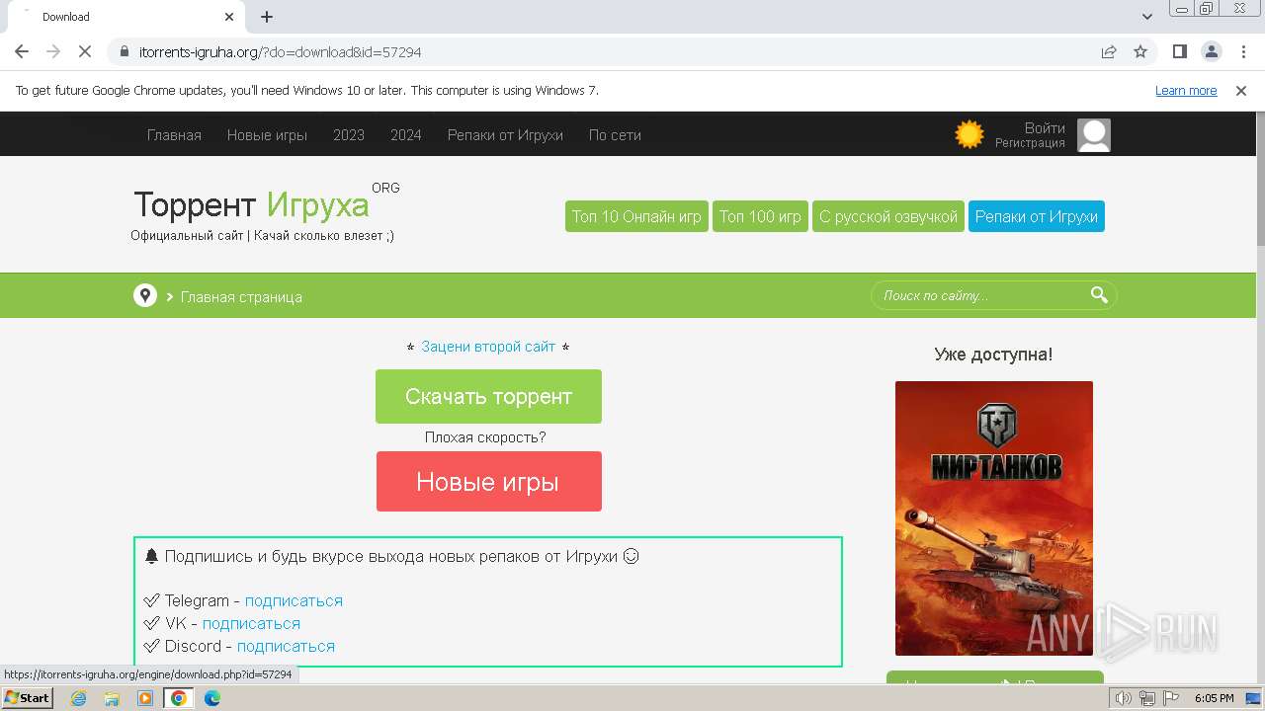Open the Chrome profile avatar icon

click(1212, 51)
